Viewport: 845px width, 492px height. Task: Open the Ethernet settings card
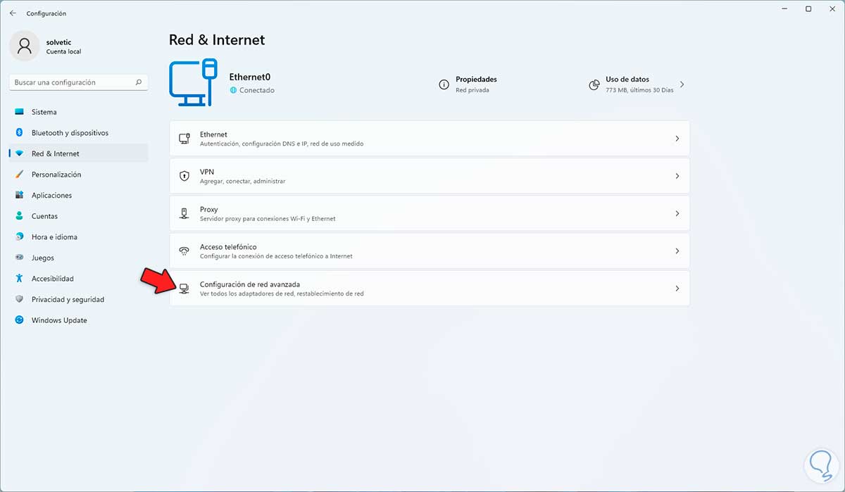(x=430, y=139)
